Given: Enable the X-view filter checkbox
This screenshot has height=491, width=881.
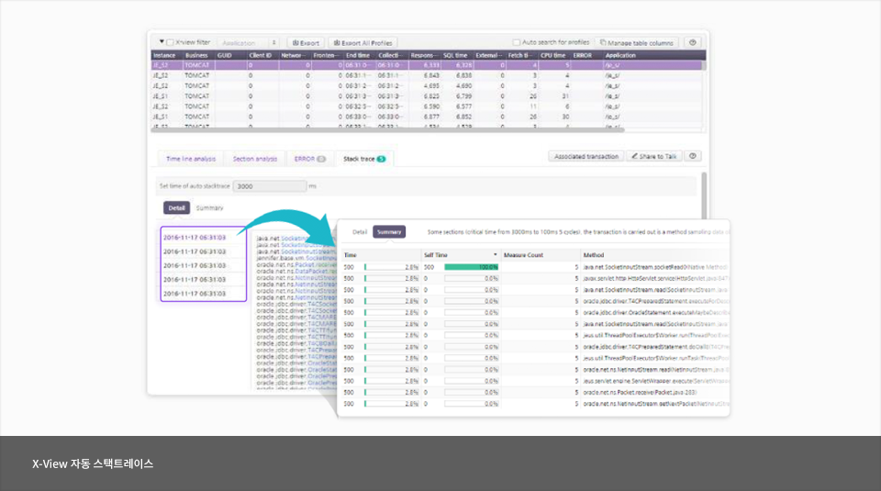Looking at the screenshot, I should (170, 42).
